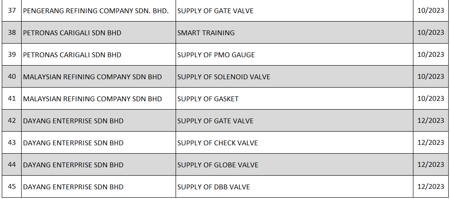Viewport: 450px width, 199px height.
Task: Click the row number 42 cell
Action: [x=12, y=121]
